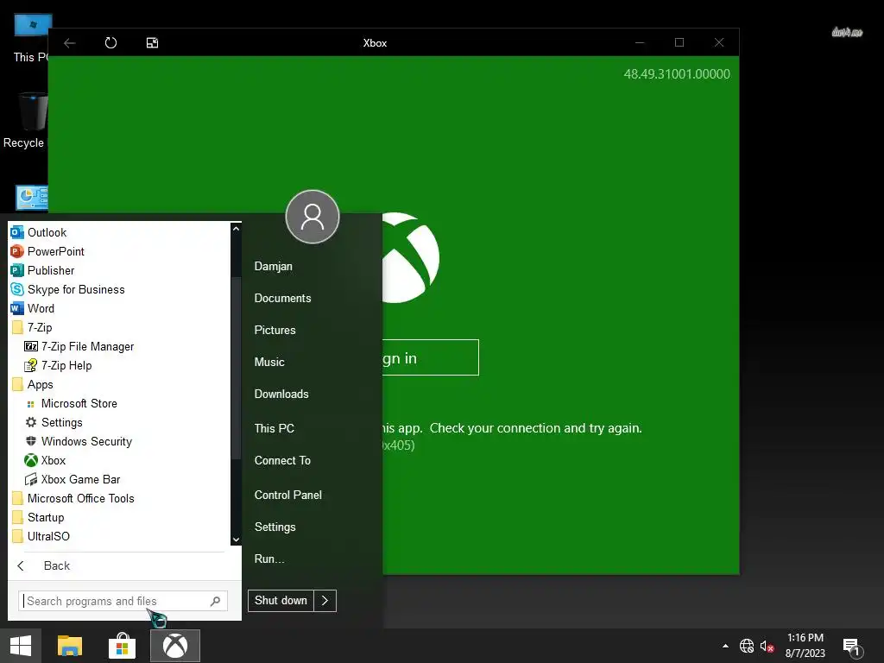Select the Control Panel desktop icon
The image size is (884, 663).
32,198
